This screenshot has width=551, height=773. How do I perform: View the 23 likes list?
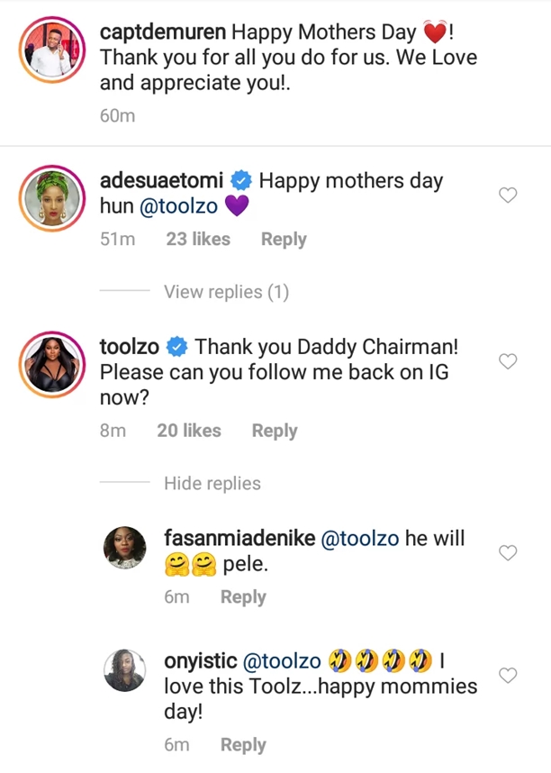pyautogui.click(x=198, y=240)
